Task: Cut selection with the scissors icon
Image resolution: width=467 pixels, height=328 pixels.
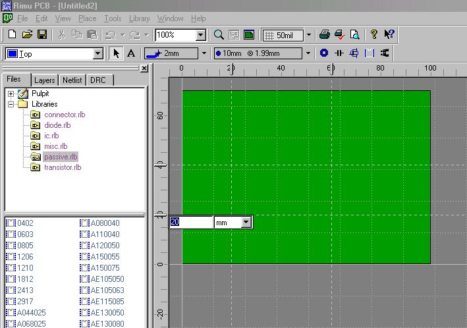Action: tap(62, 34)
